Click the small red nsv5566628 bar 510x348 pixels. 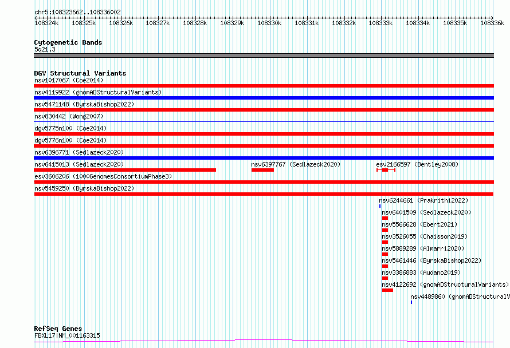[x=385, y=230]
